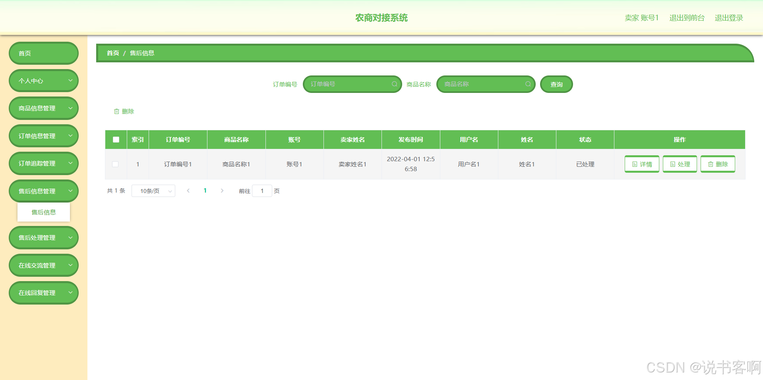
Task: Click the go-to page number input
Action: click(x=262, y=191)
